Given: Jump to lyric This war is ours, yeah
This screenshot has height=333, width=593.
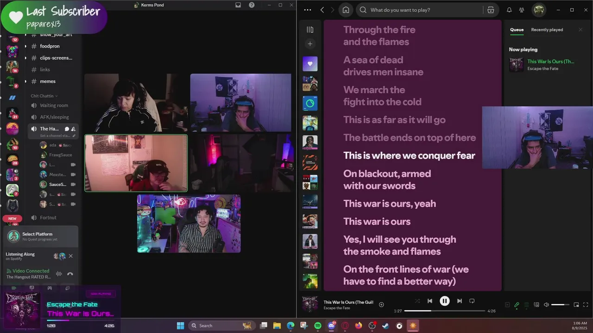Looking at the screenshot, I should pyautogui.click(x=389, y=203).
